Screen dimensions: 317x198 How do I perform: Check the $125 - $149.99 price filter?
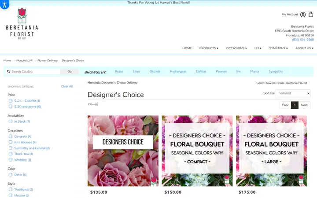coord(11,101)
